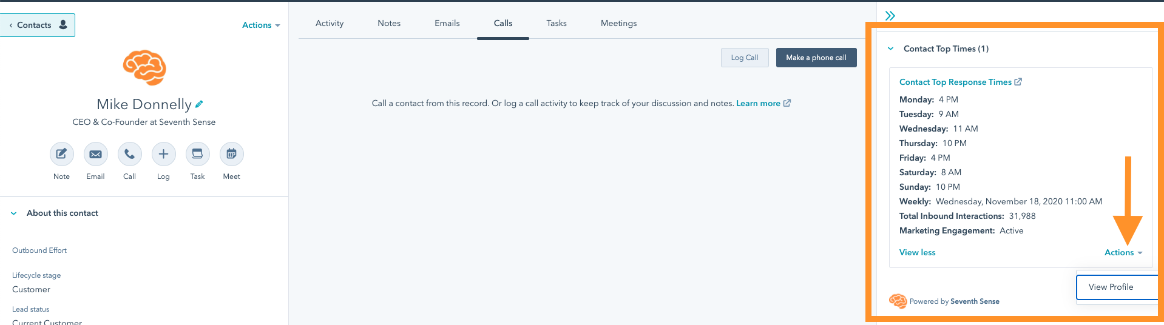Click the Outbound Effort field

pyautogui.click(x=39, y=250)
